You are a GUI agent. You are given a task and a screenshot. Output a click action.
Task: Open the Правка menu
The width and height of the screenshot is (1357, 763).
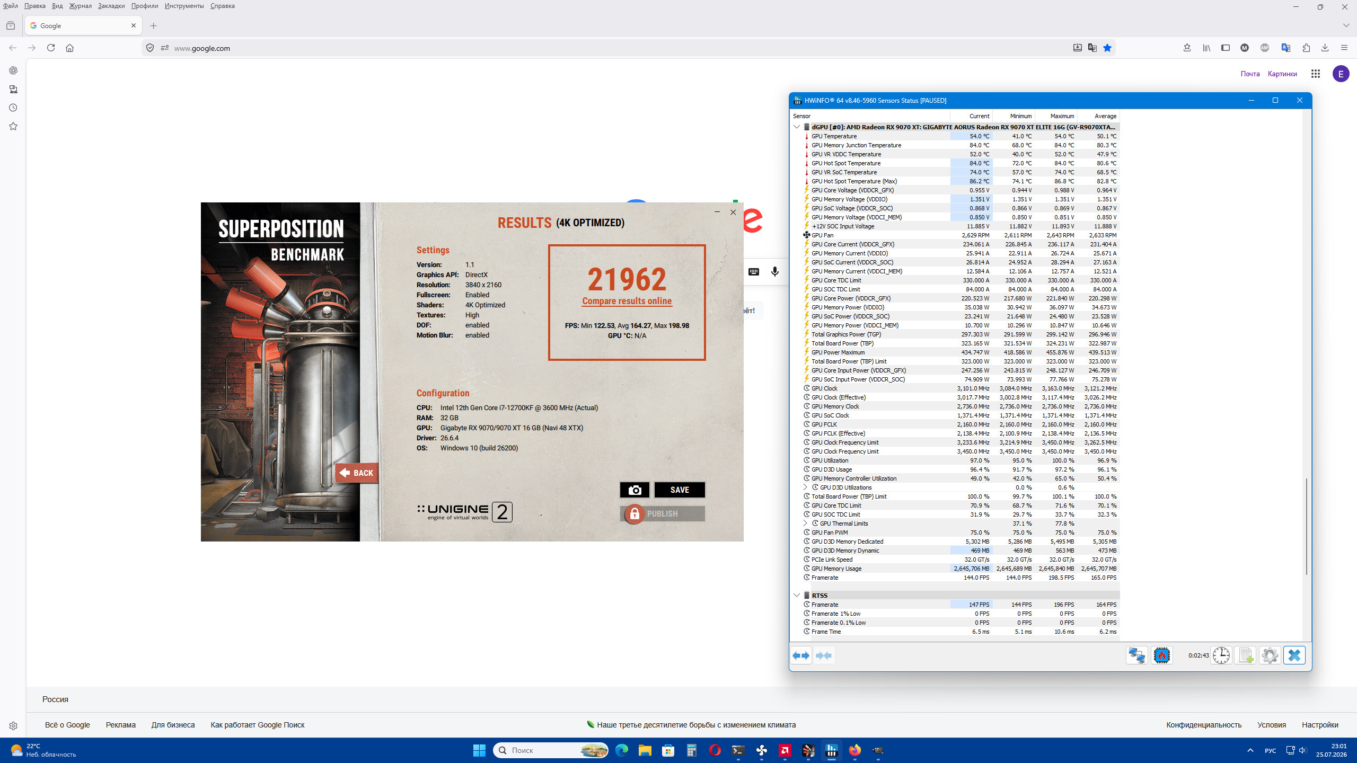35,6
